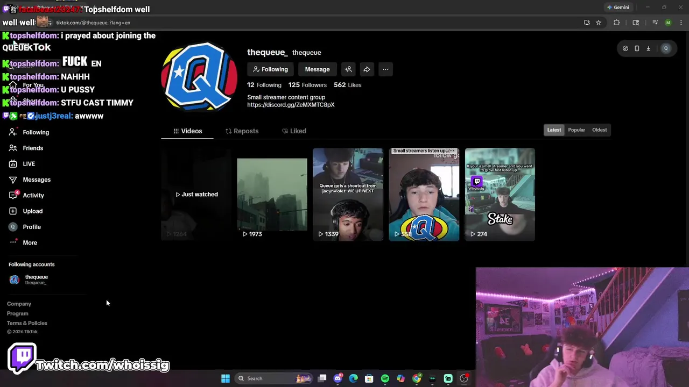Open 125 Followers count
Screen dimensions: 689x387
307,85
